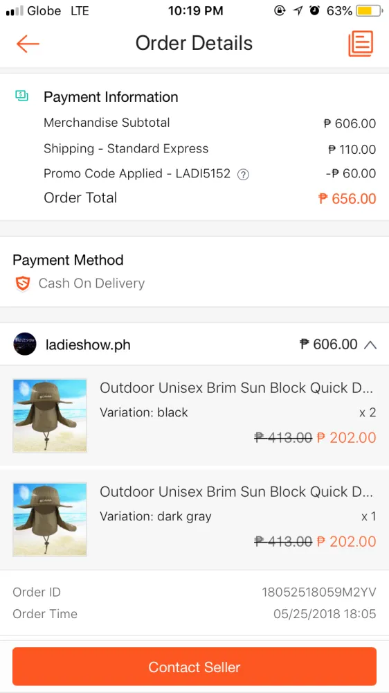Tap the Shopee shield icon by Cash On Delivery
The width and height of the screenshot is (389, 693).
click(x=23, y=283)
